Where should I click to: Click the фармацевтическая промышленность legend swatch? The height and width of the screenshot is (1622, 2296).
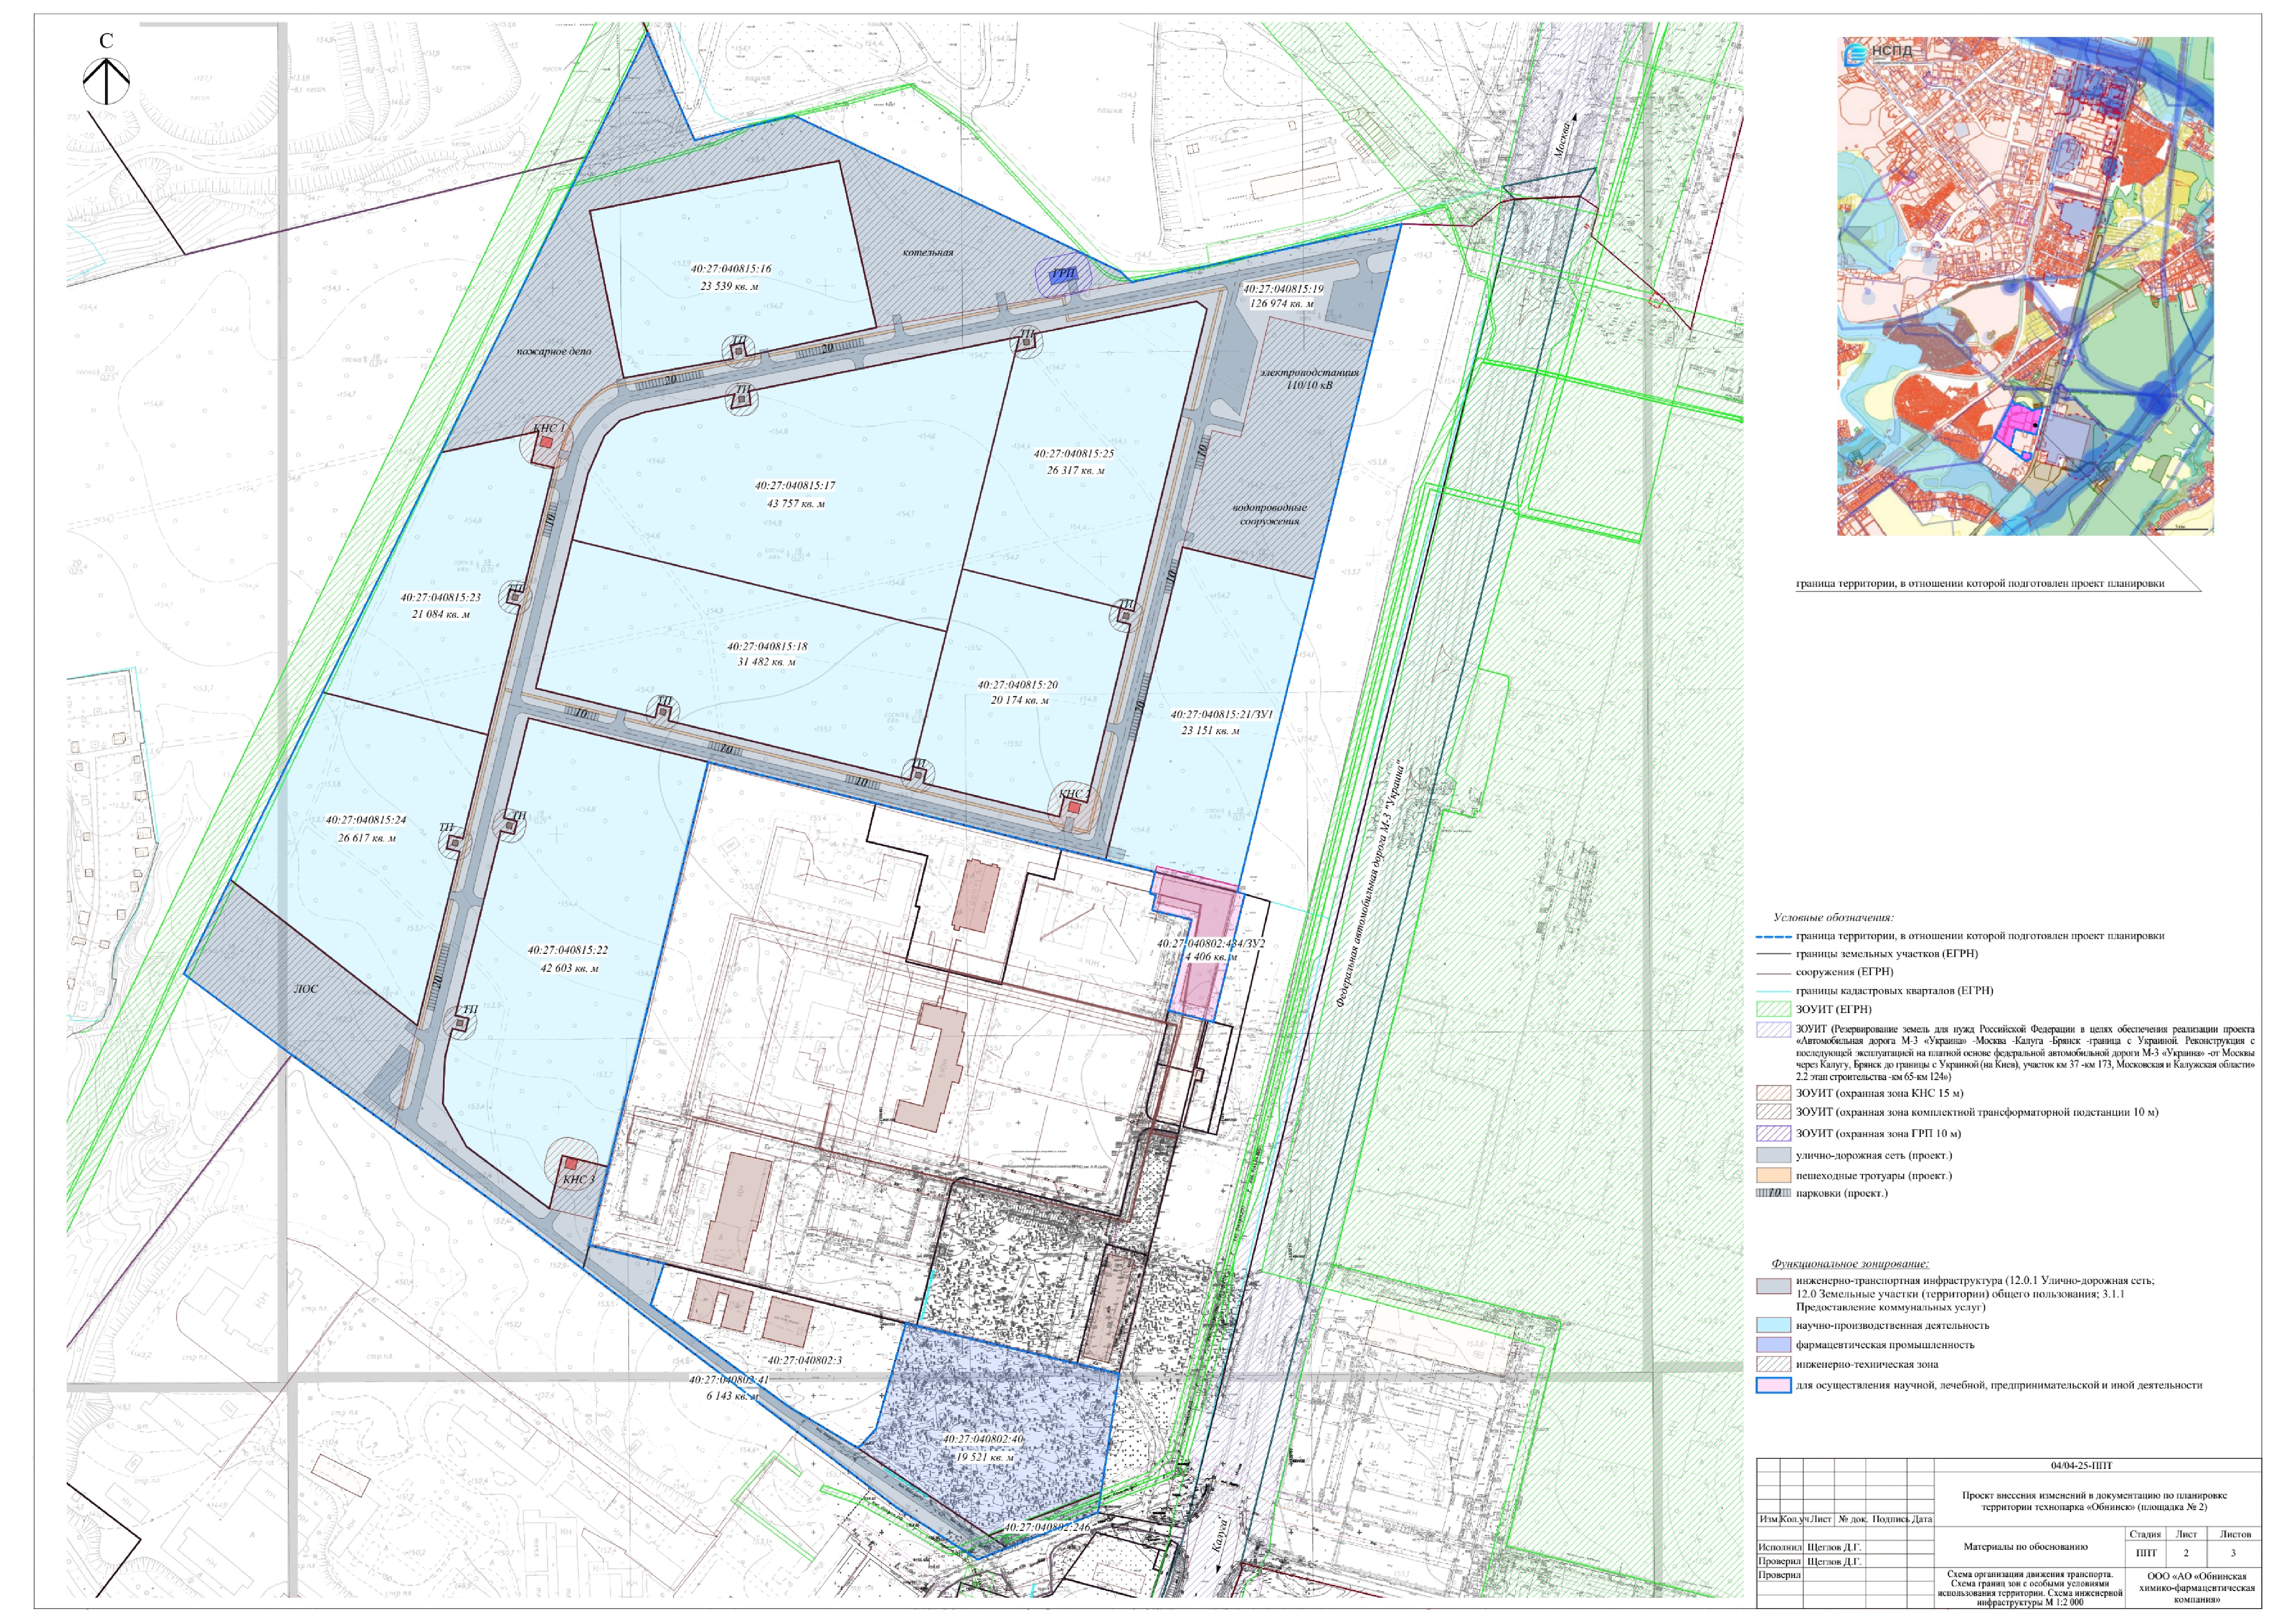click(1773, 1345)
